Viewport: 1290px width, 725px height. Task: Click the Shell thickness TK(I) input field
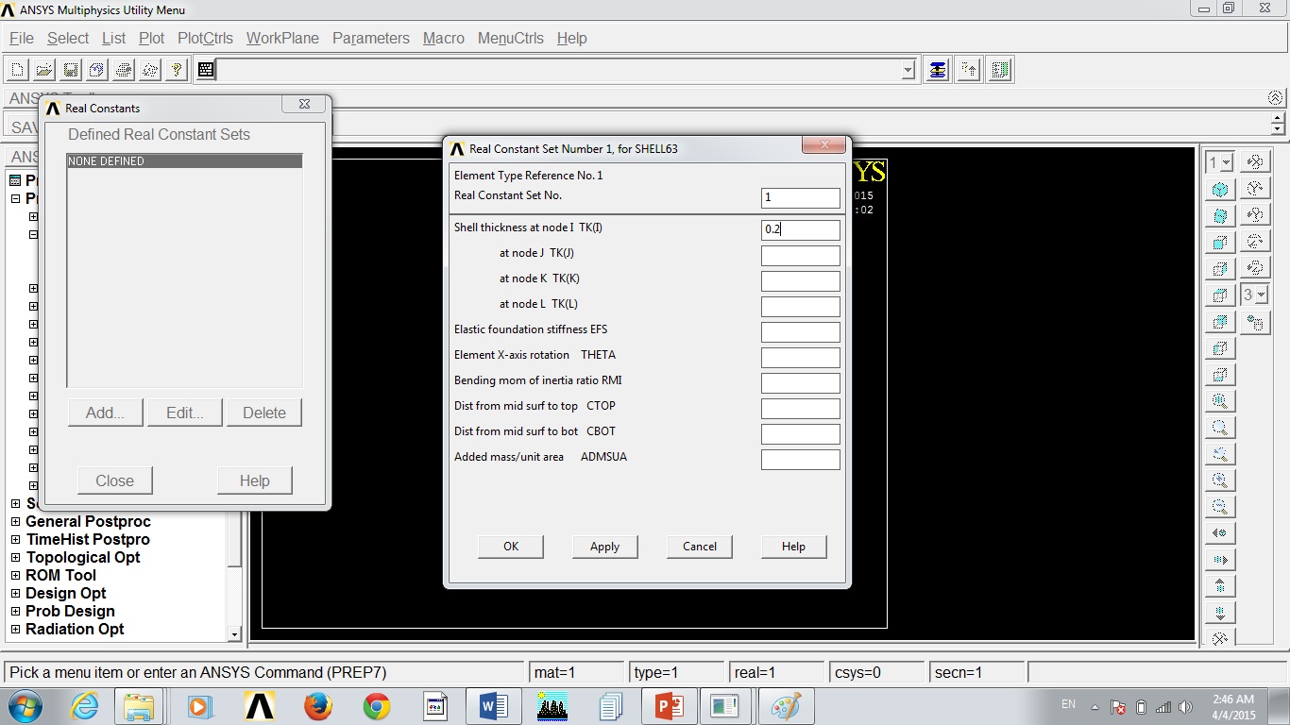coord(801,230)
